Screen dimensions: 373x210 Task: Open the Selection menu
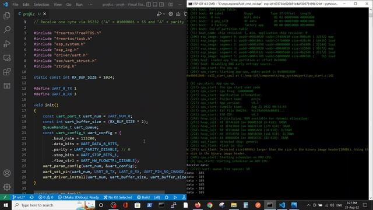(x=41, y=5)
